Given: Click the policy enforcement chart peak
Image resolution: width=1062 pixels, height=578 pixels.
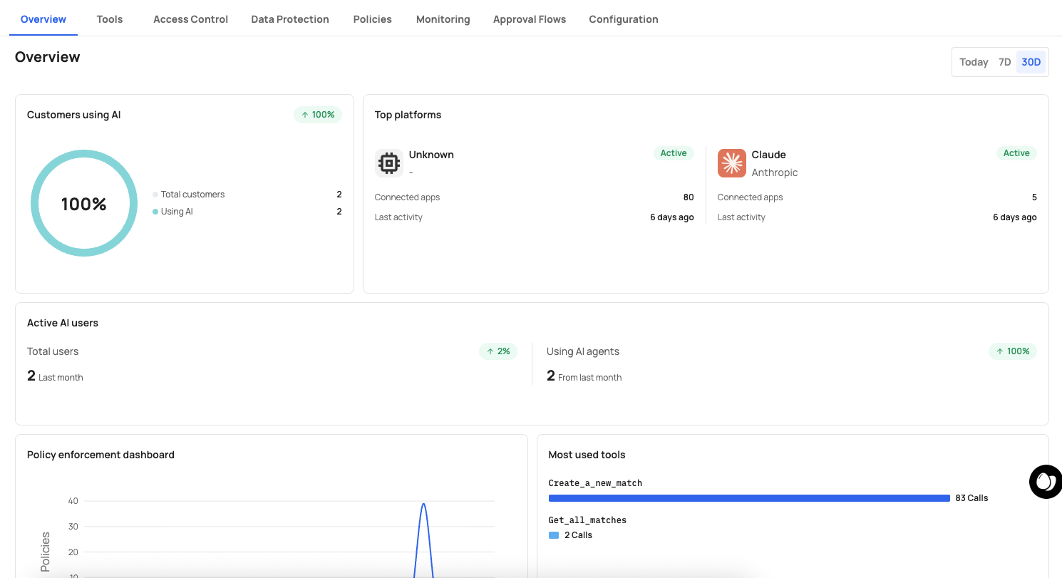Looking at the screenshot, I should point(423,505).
